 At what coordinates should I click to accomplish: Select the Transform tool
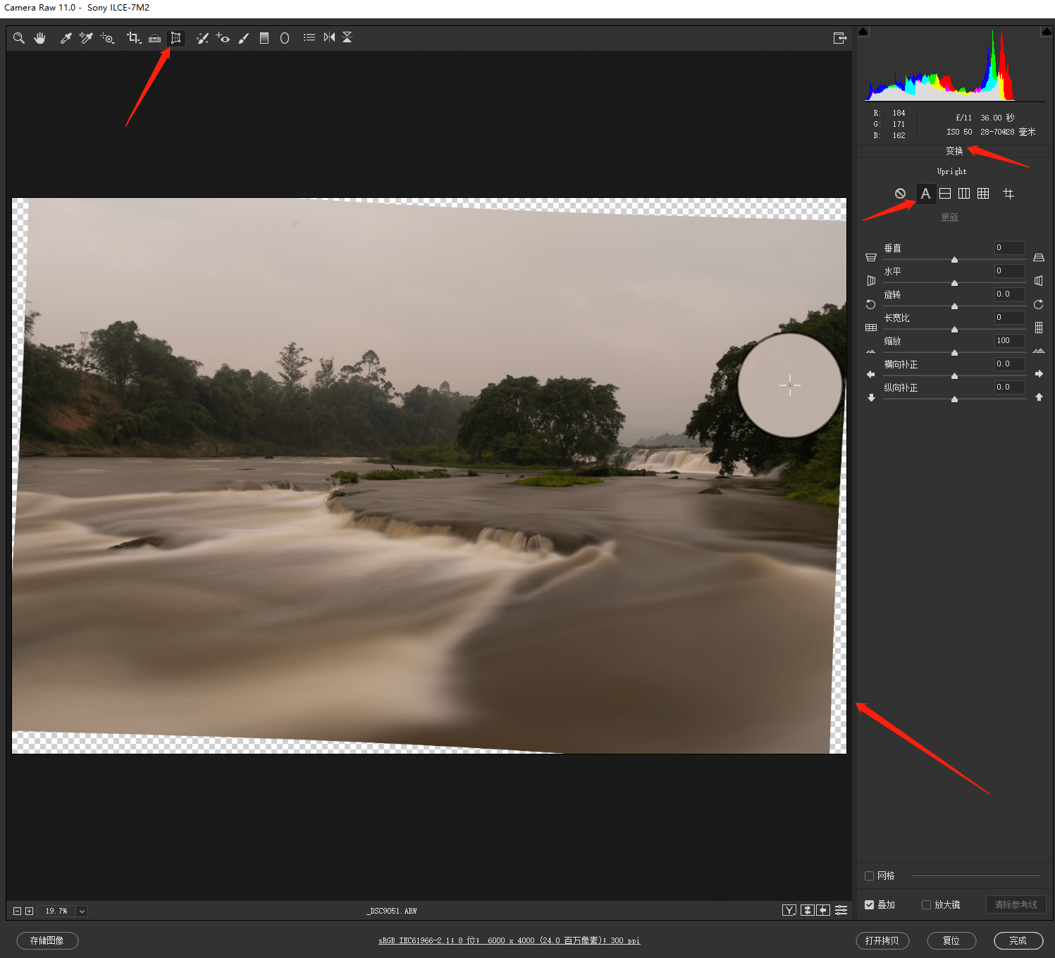176,38
